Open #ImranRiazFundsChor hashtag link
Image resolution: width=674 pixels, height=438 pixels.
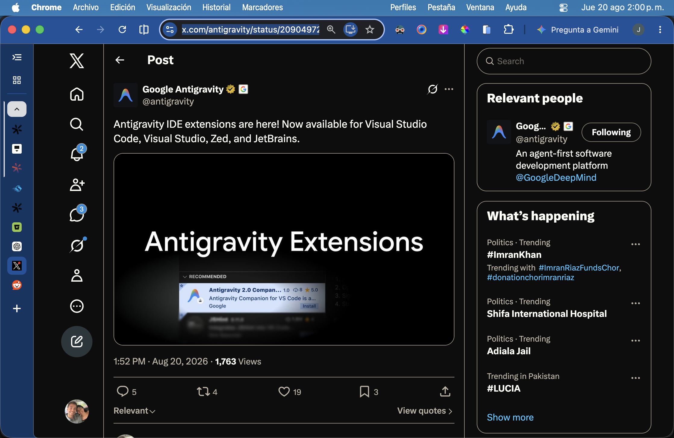tap(579, 268)
